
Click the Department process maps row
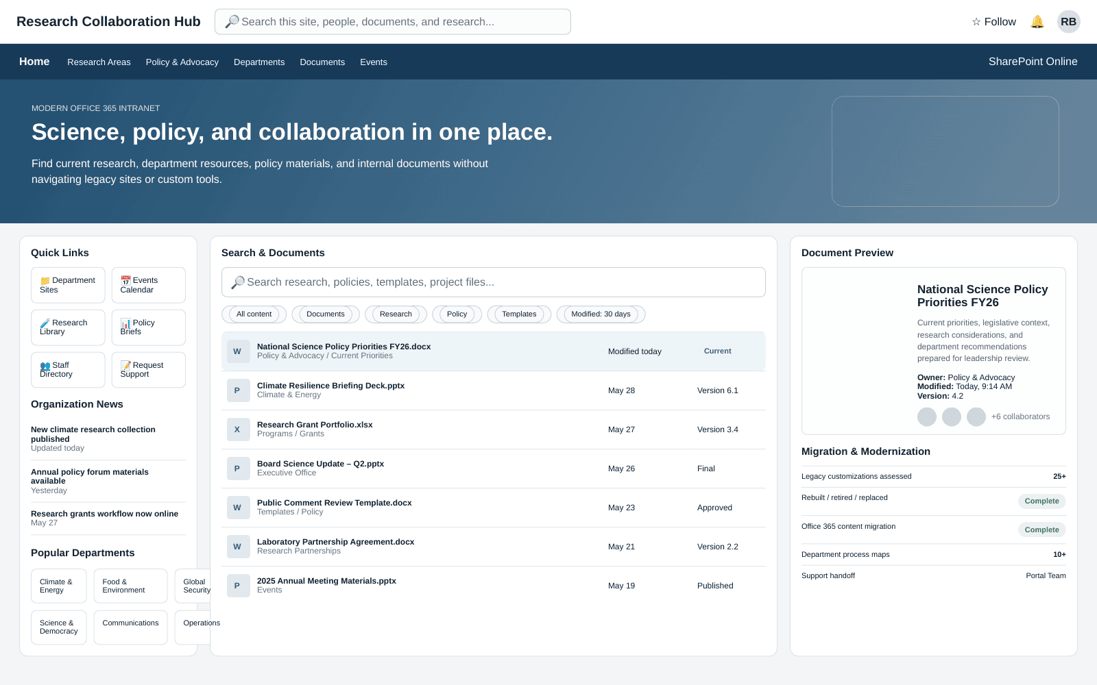934,555
